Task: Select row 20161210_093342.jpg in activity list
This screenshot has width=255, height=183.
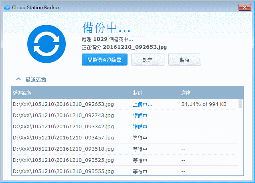Action: (125, 127)
